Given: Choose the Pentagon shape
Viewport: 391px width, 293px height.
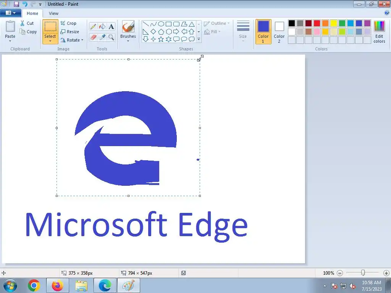Looking at the screenshot, I should [161, 32].
